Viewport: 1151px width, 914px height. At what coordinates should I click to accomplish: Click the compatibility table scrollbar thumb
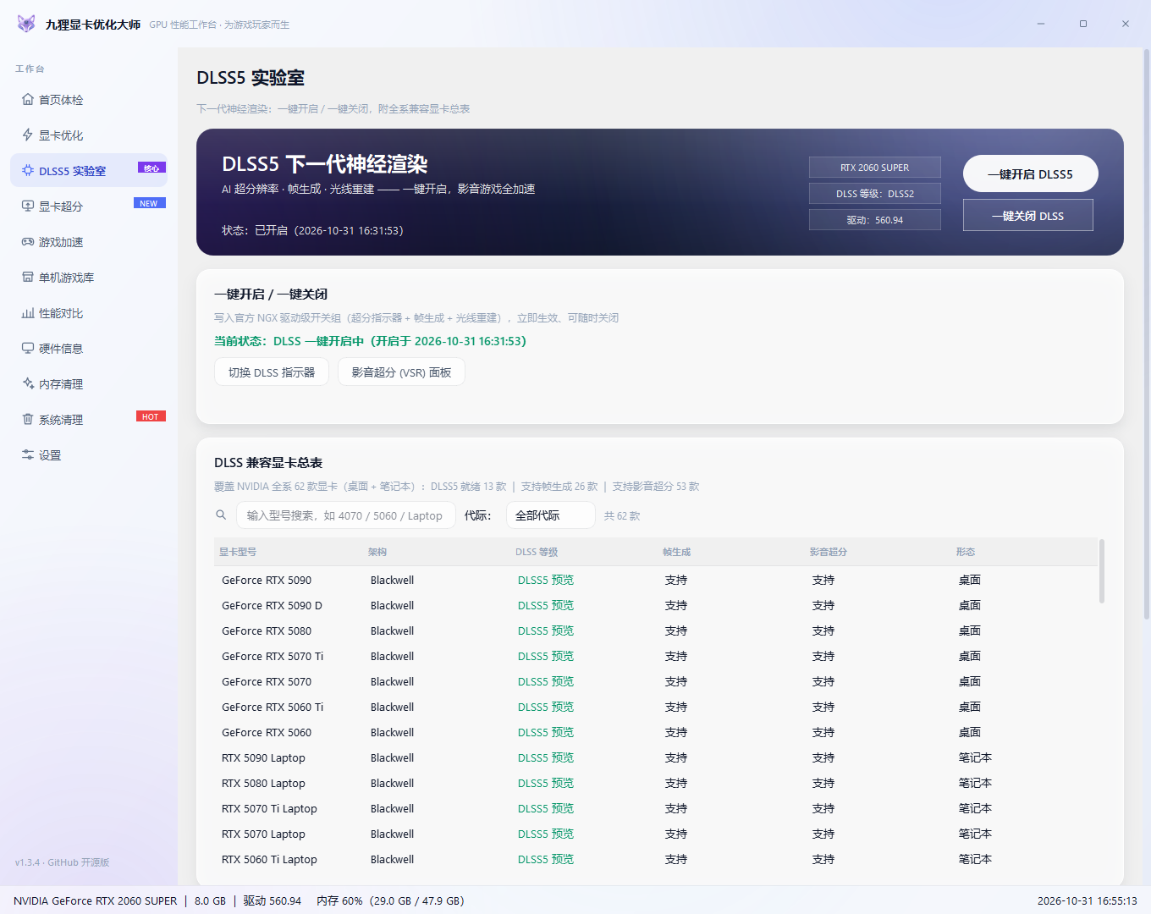pos(1101,571)
